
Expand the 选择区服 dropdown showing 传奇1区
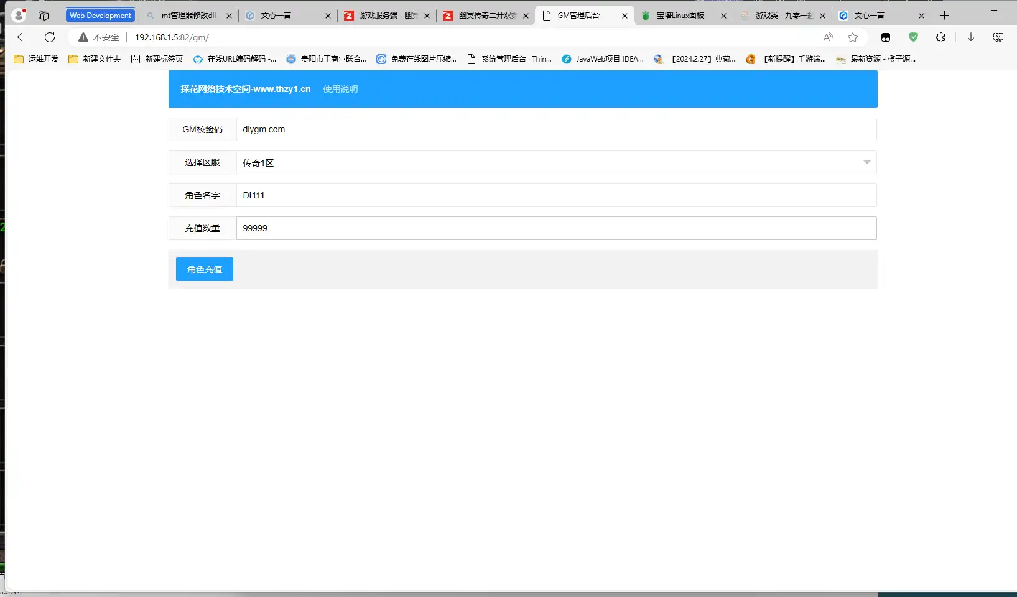pos(556,162)
